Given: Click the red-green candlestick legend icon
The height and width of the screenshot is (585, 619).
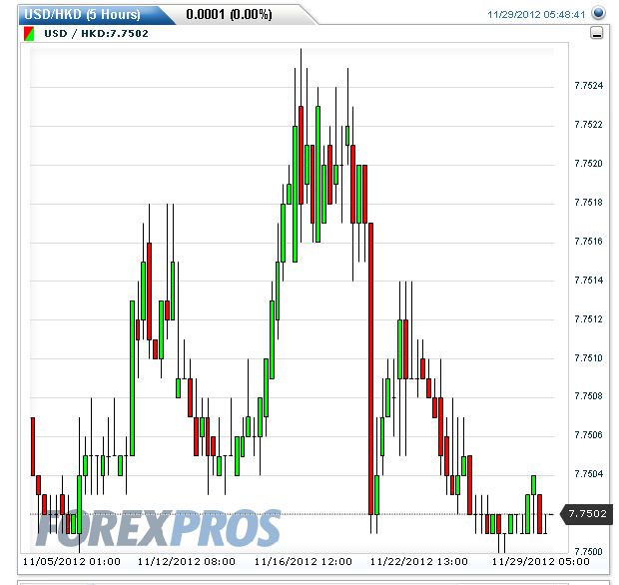Looking at the screenshot, I should [29, 34].
